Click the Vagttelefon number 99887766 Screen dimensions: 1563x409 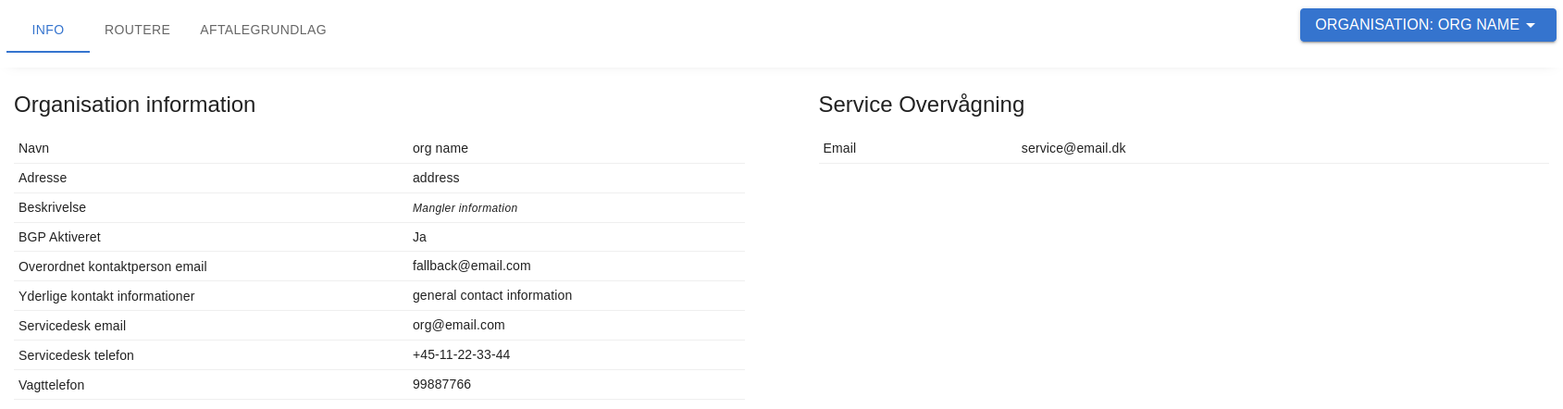click(x=441, y=384)
